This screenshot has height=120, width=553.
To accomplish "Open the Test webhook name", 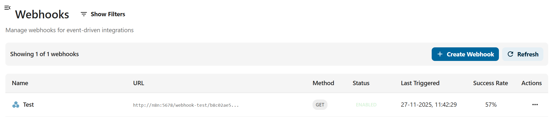I will click(28, 105).
